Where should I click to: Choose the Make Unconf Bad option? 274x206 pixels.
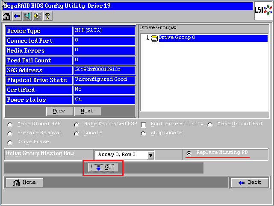coord(210,125)
